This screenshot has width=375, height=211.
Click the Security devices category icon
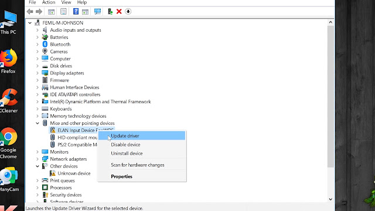tap(45, 195)
